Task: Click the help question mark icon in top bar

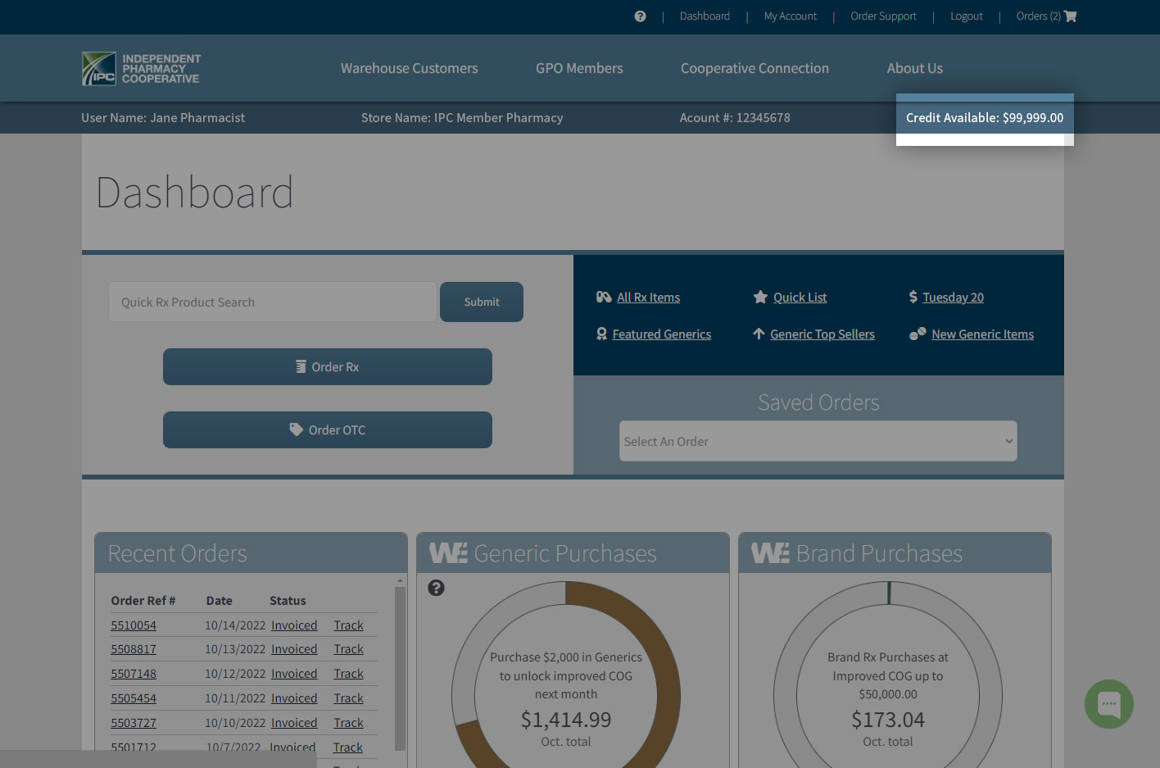Action: (x=640, y=16)
